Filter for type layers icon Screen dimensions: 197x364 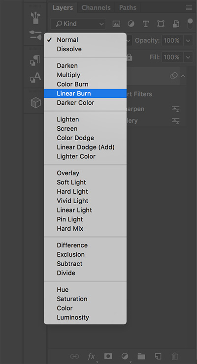coord(146,24)
